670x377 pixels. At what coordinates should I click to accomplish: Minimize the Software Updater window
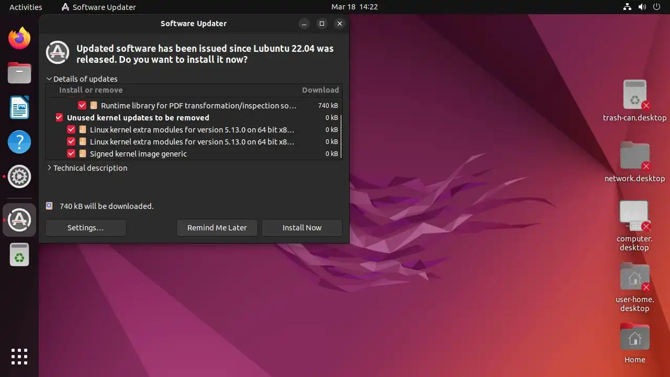coord(304,24)
